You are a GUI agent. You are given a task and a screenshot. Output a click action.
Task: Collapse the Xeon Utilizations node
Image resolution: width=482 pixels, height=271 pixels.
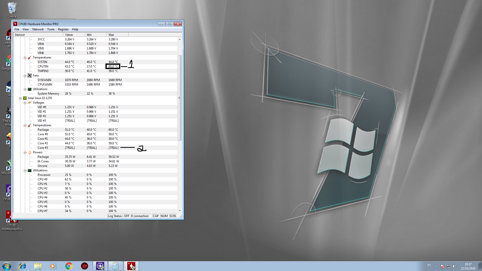[x=25, y=171]
